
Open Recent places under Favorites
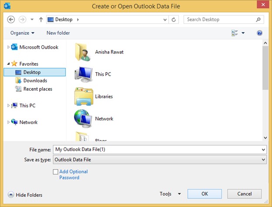coord(34,89)
